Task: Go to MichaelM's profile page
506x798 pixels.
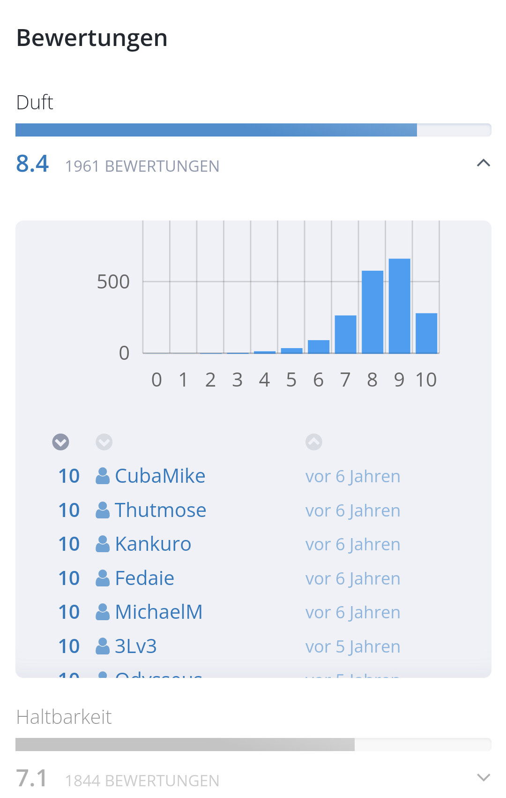Action: 158,612
